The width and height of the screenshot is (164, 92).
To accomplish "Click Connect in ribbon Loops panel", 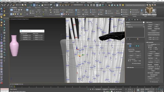I will [108, 11].
